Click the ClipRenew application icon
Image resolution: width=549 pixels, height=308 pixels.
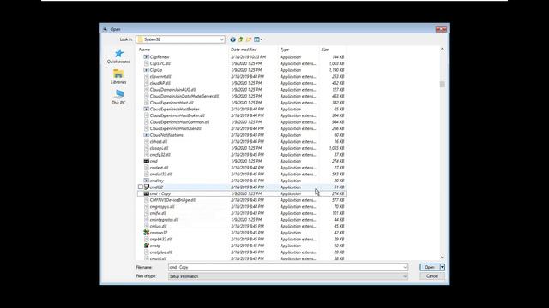click(x=147, y=57)
